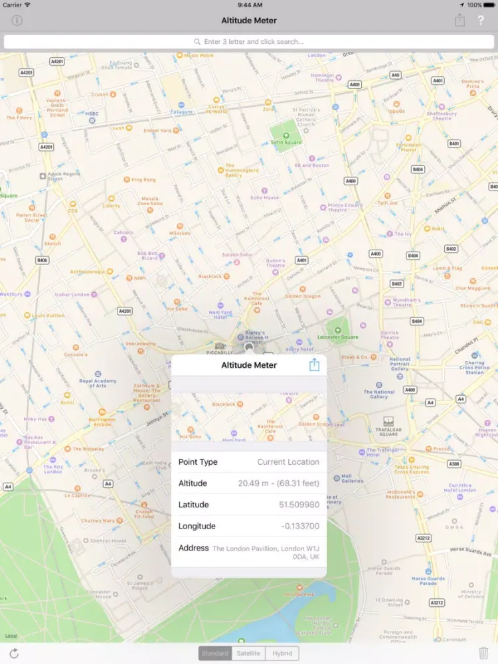Viewport: 498px width, 664px height.
Task: Tap the Prince Edward Theatre pin
Action: pos(323,207)
